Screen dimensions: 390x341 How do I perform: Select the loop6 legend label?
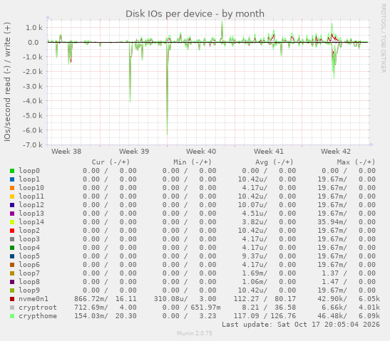tap(29, 265)
